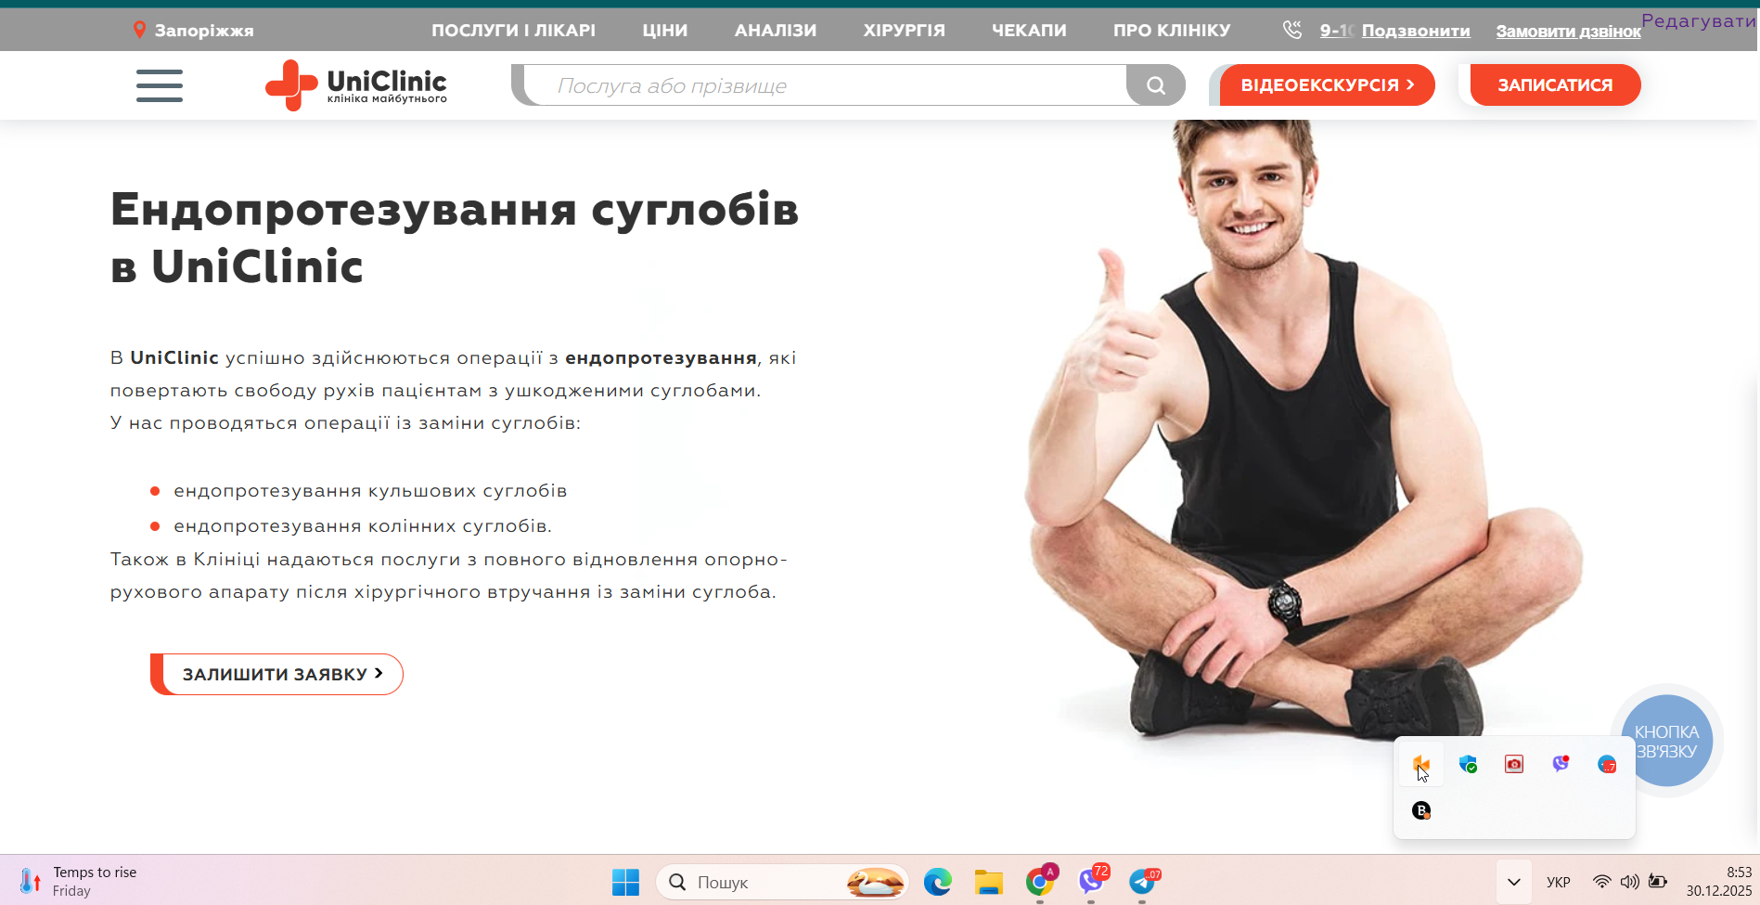
Task: Open Microsoft Edge from the taskbar
Action: click(938, 882)
